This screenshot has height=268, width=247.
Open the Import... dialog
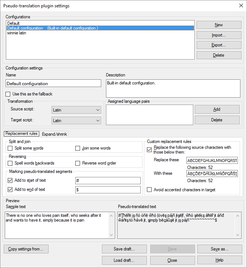click(x=219, y=35)
